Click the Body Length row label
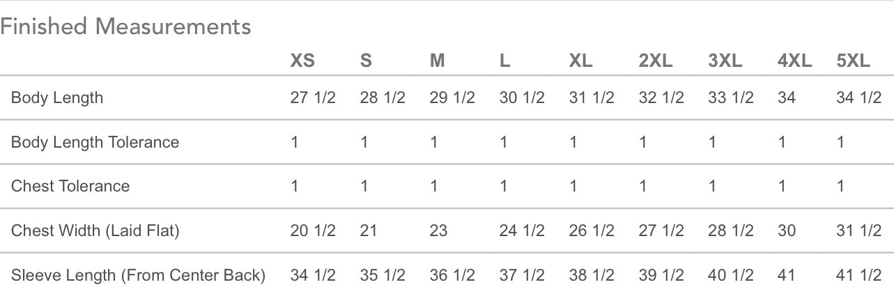Image resolution: width=894 pixels, height=296 pixels. pos(57,98)
